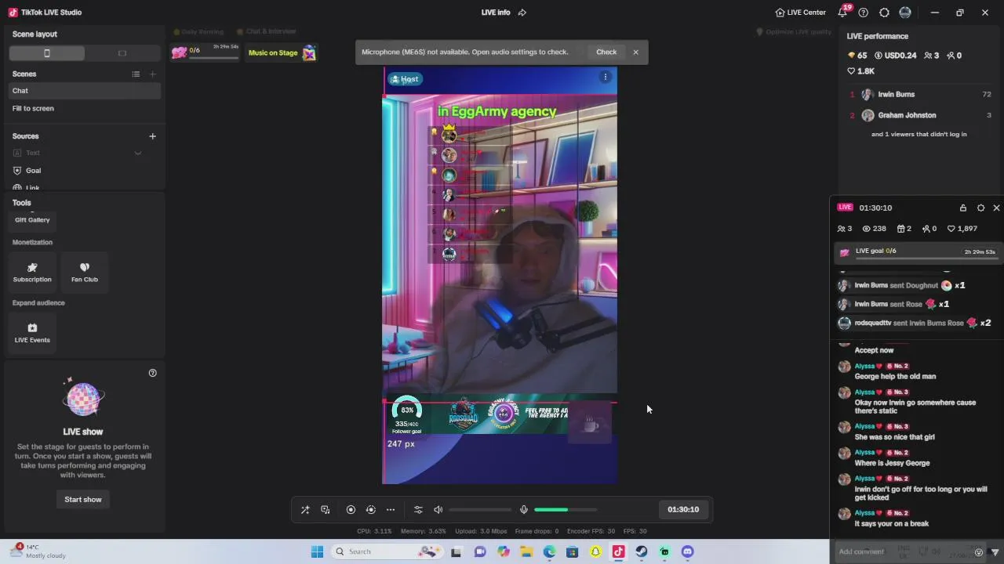Click rodsquadttv gift message

pyautogui.click(x=917, y=323)
